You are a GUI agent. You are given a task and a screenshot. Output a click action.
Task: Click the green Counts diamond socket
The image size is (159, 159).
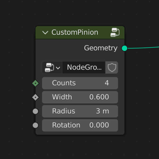click(36, 83)
